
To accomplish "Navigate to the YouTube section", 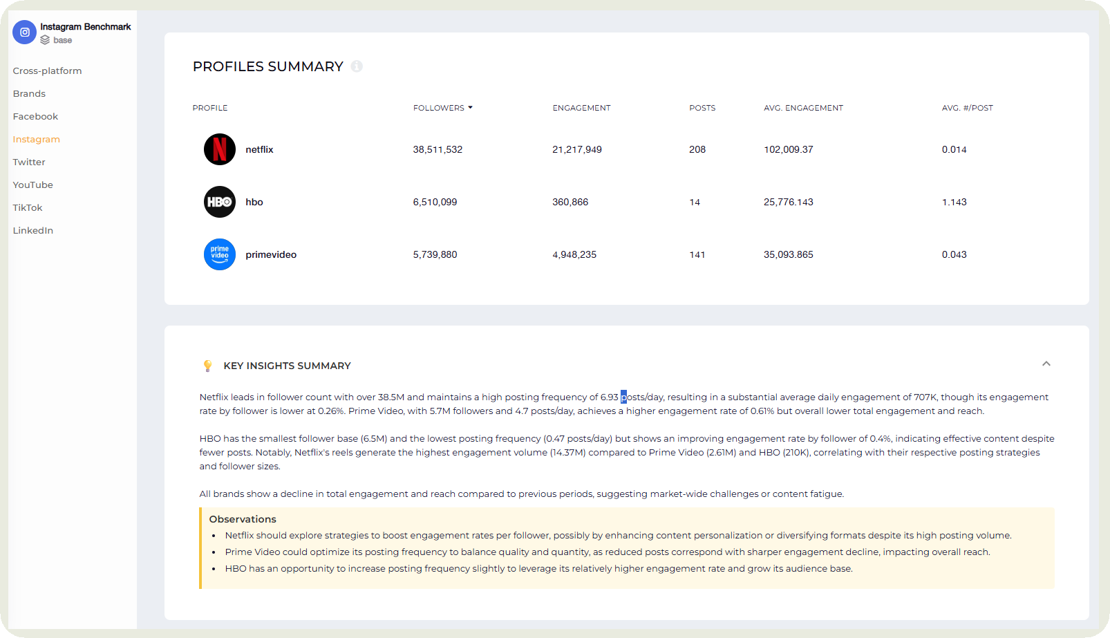I will pos(32,185).
